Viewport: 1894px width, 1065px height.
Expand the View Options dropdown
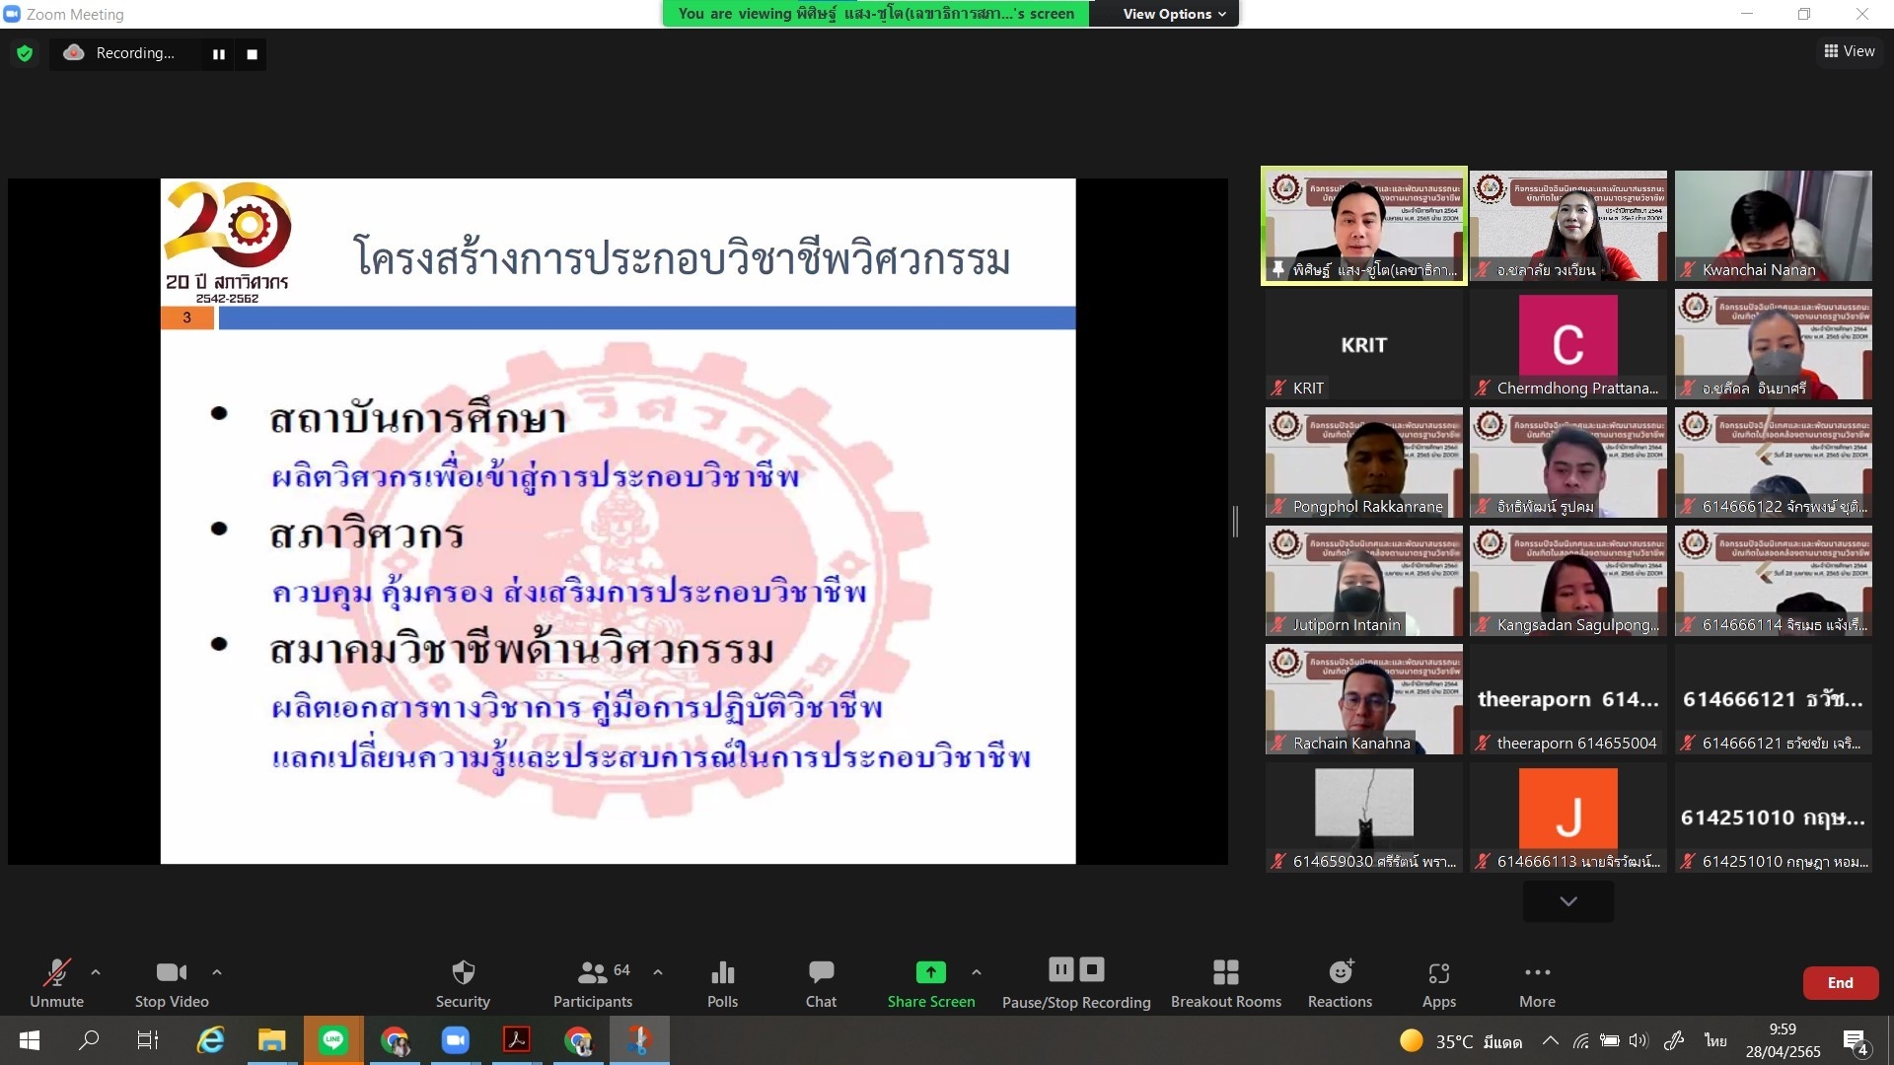[x=1174, y=14]
